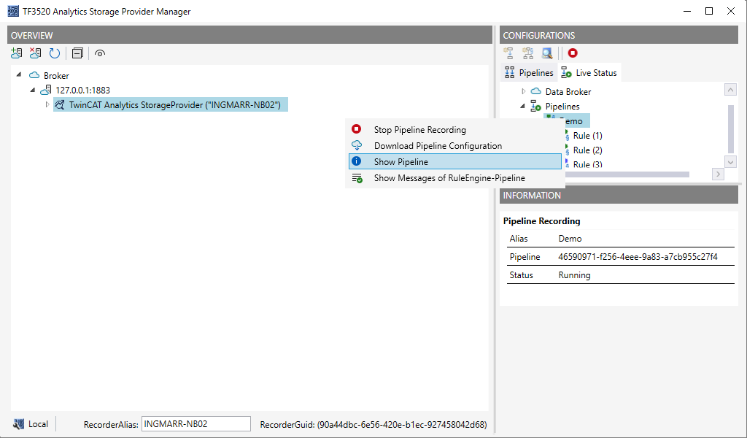Switch to the Live Status tab
The height and width of the screenshot is (438, 747).
[589, 72]
